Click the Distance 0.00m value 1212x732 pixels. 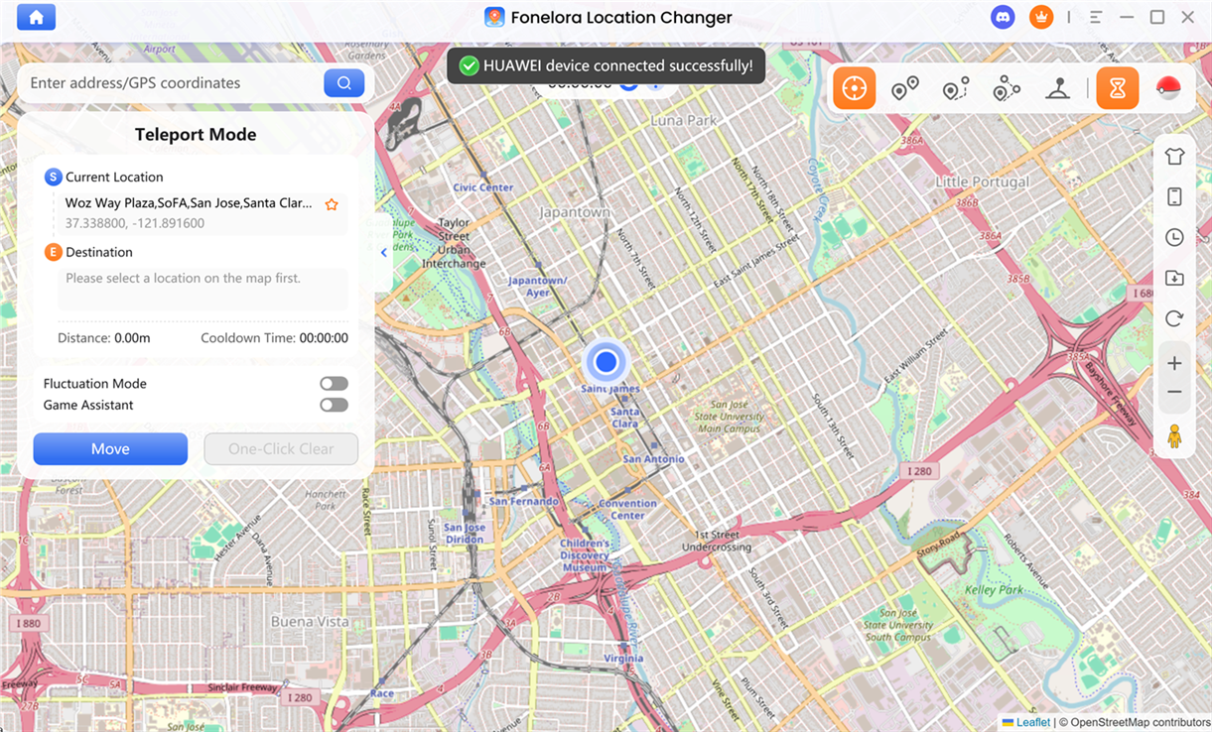pyautogui.click(x=132, y=338)
